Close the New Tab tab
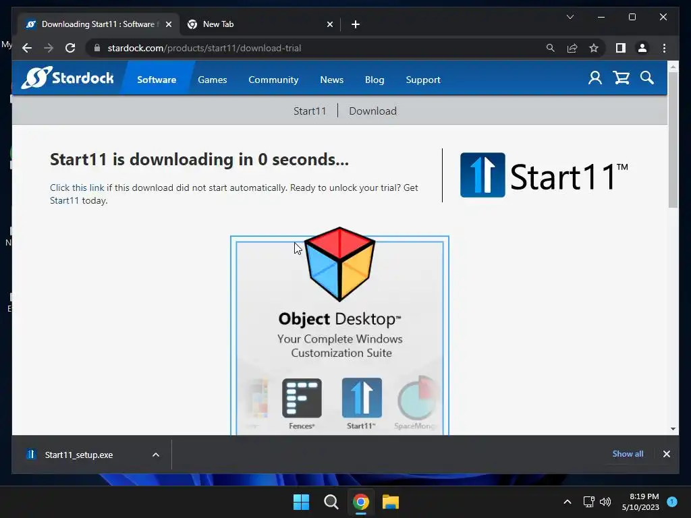The height and width of the screenshot is (518, 691). pyautogui.click(x=329, y=24)
